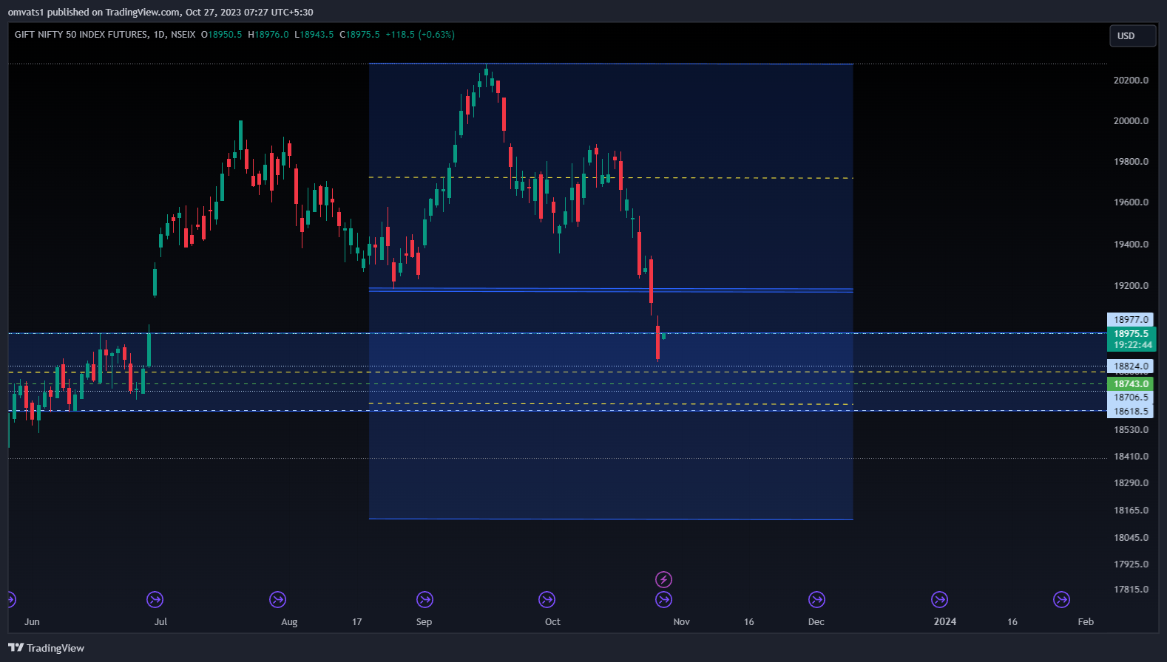
Task: Click the Dec label on time axis
Action: pyautogui.click(x=816, y=621)
